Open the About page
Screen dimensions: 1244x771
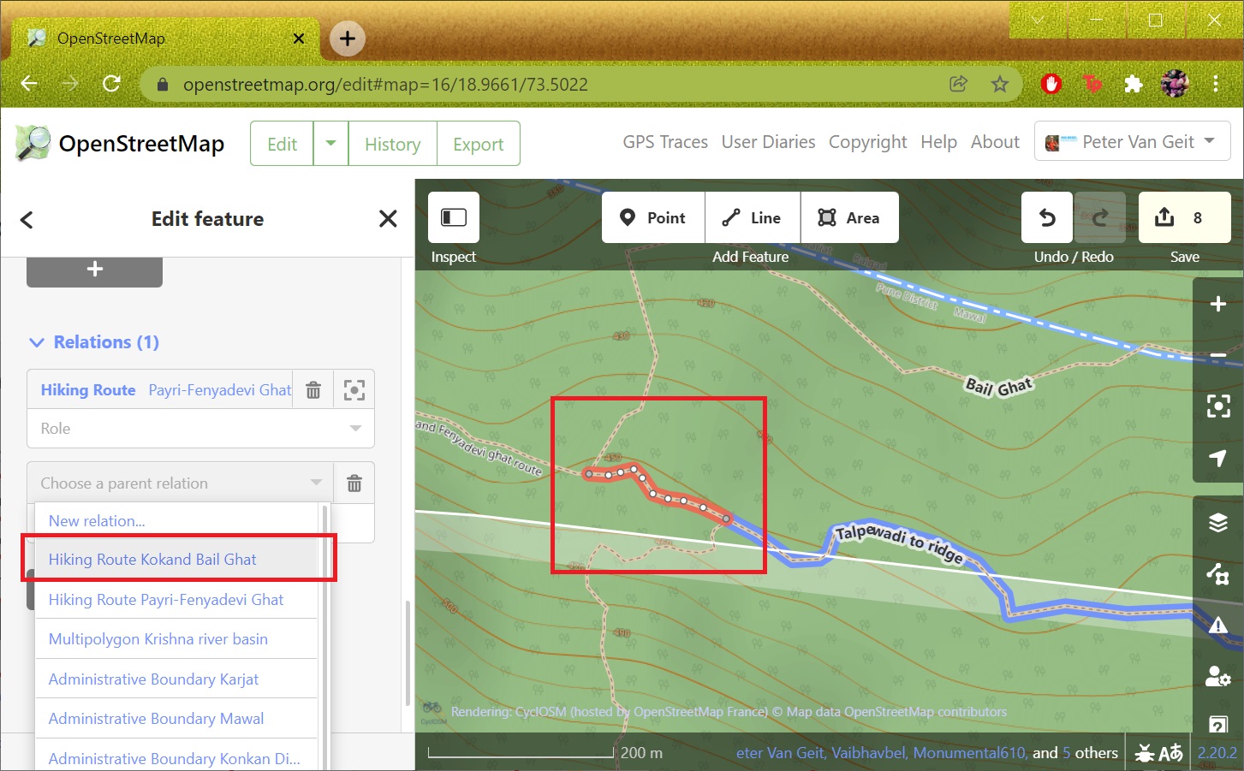(995, 142)
